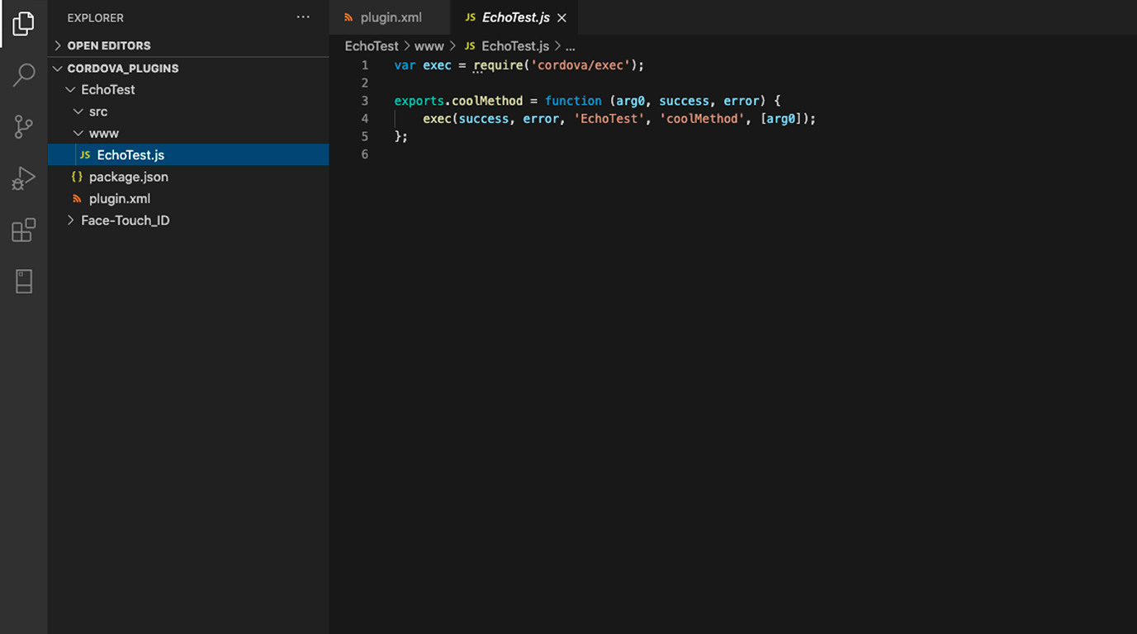This screenshot has height=634, width=1137.
Task: Open the Run and Debug icon
Action: tap(23, 178)
